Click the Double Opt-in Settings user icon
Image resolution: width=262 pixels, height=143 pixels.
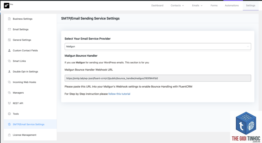coord(9,71)
